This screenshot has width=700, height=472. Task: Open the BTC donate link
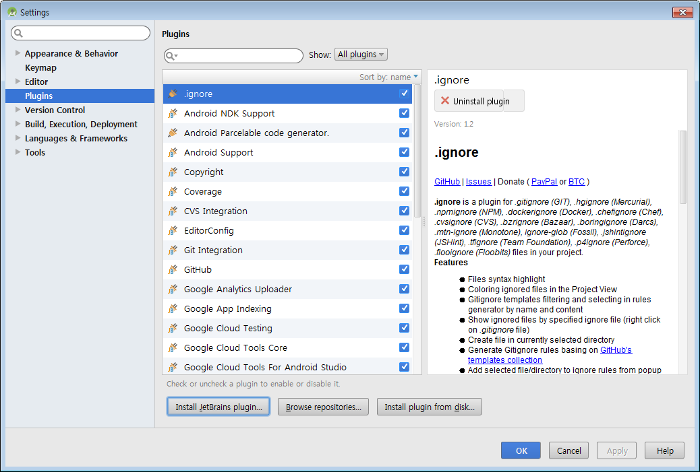[577, 181]
